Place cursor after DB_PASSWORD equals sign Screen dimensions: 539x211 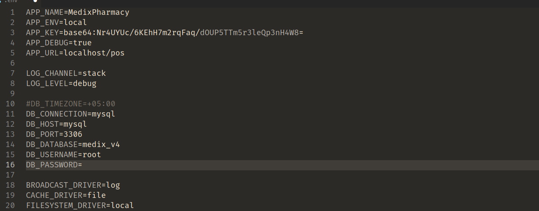coord(82,165)
